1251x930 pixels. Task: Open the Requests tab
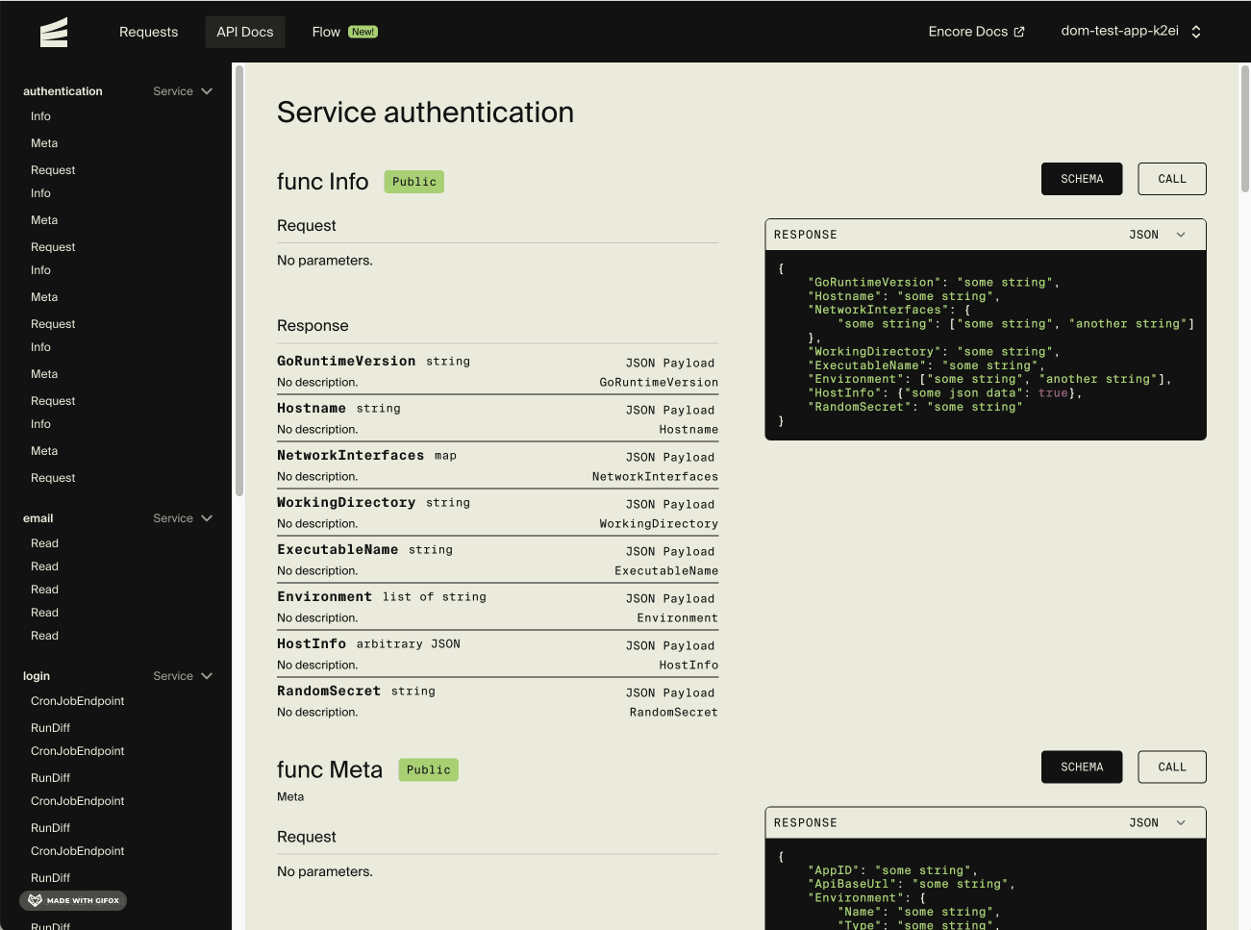tap(148, 32)
